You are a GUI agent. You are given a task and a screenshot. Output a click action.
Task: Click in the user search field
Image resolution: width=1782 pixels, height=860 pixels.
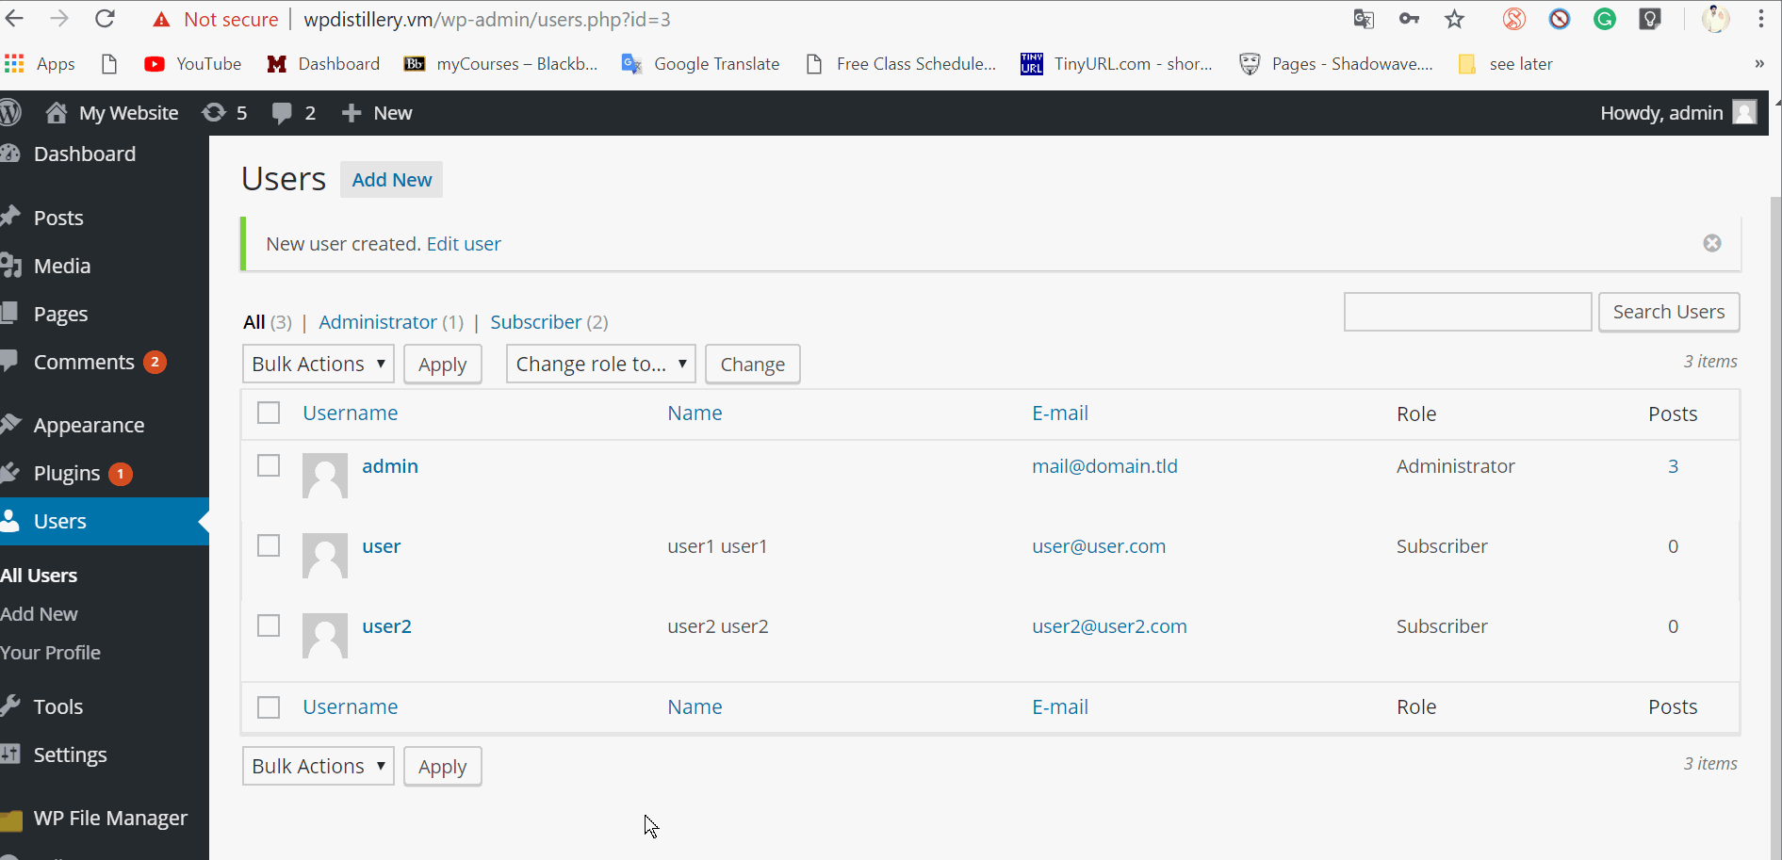tap(1467, 311)
